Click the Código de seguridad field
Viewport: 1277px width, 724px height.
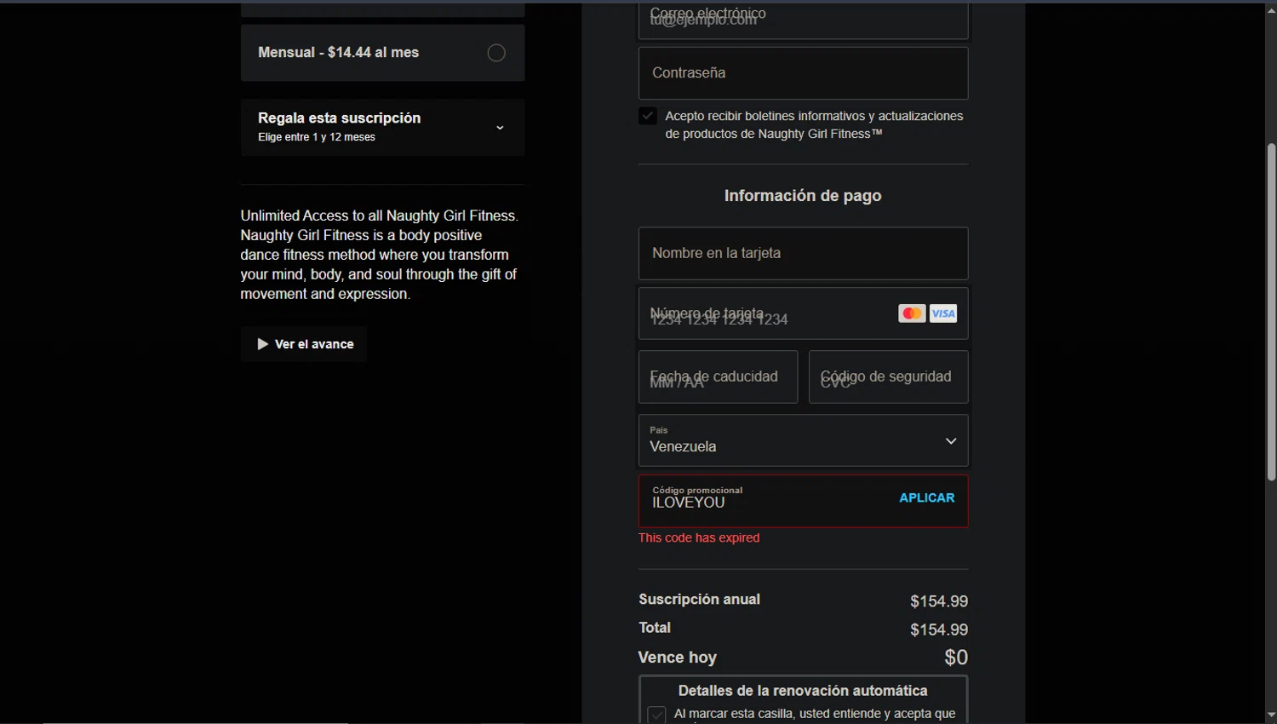887,376
